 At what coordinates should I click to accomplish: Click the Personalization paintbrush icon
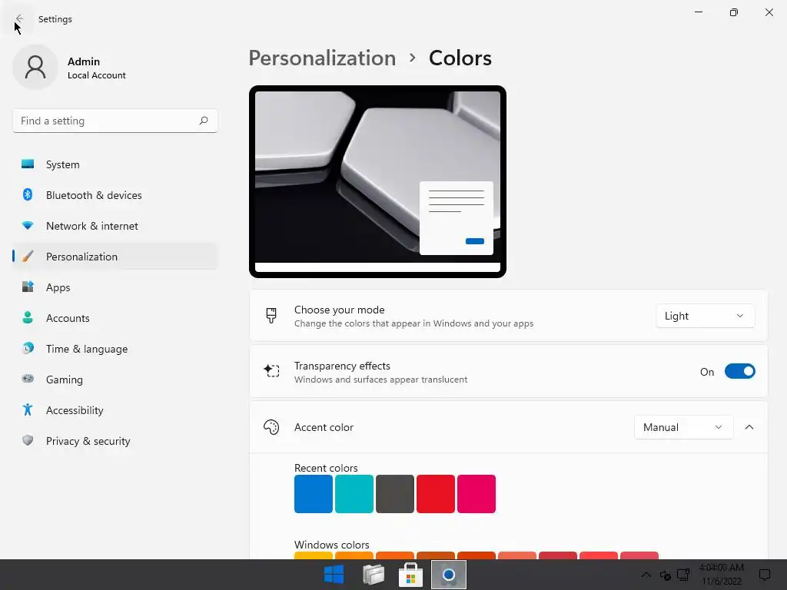click(28, 257)
